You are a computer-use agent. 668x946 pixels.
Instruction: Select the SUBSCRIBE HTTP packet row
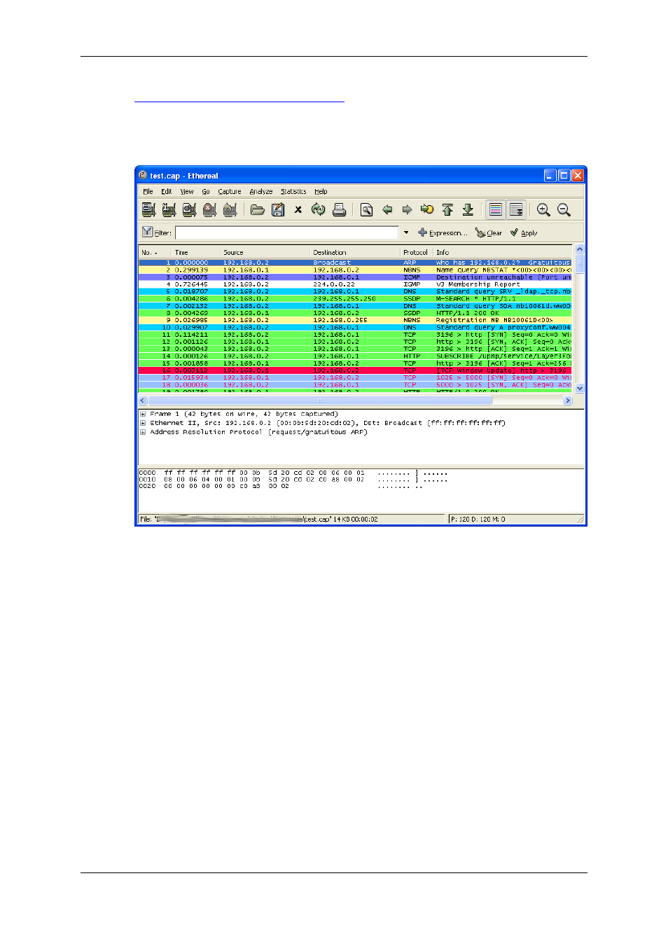tap(355, 356)
